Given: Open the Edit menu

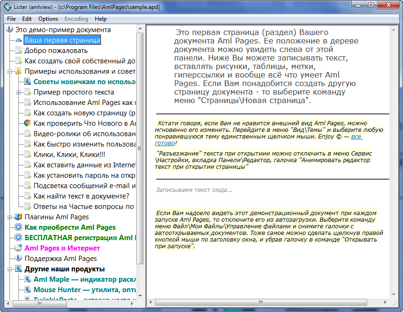Looking at the screenshot, I should (27, 19).
